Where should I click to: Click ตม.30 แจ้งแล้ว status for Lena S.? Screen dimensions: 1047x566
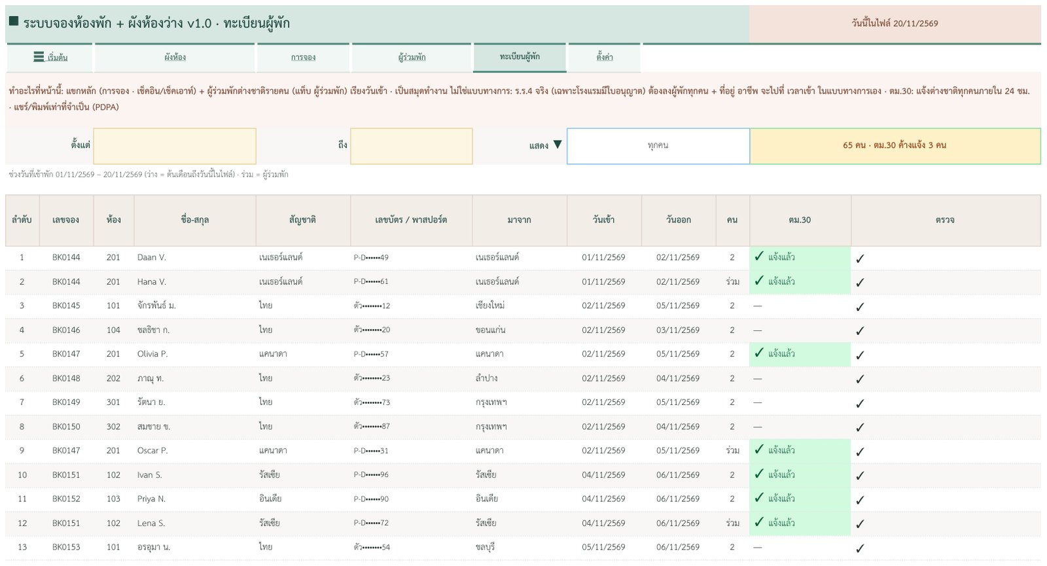pos(800,523)
